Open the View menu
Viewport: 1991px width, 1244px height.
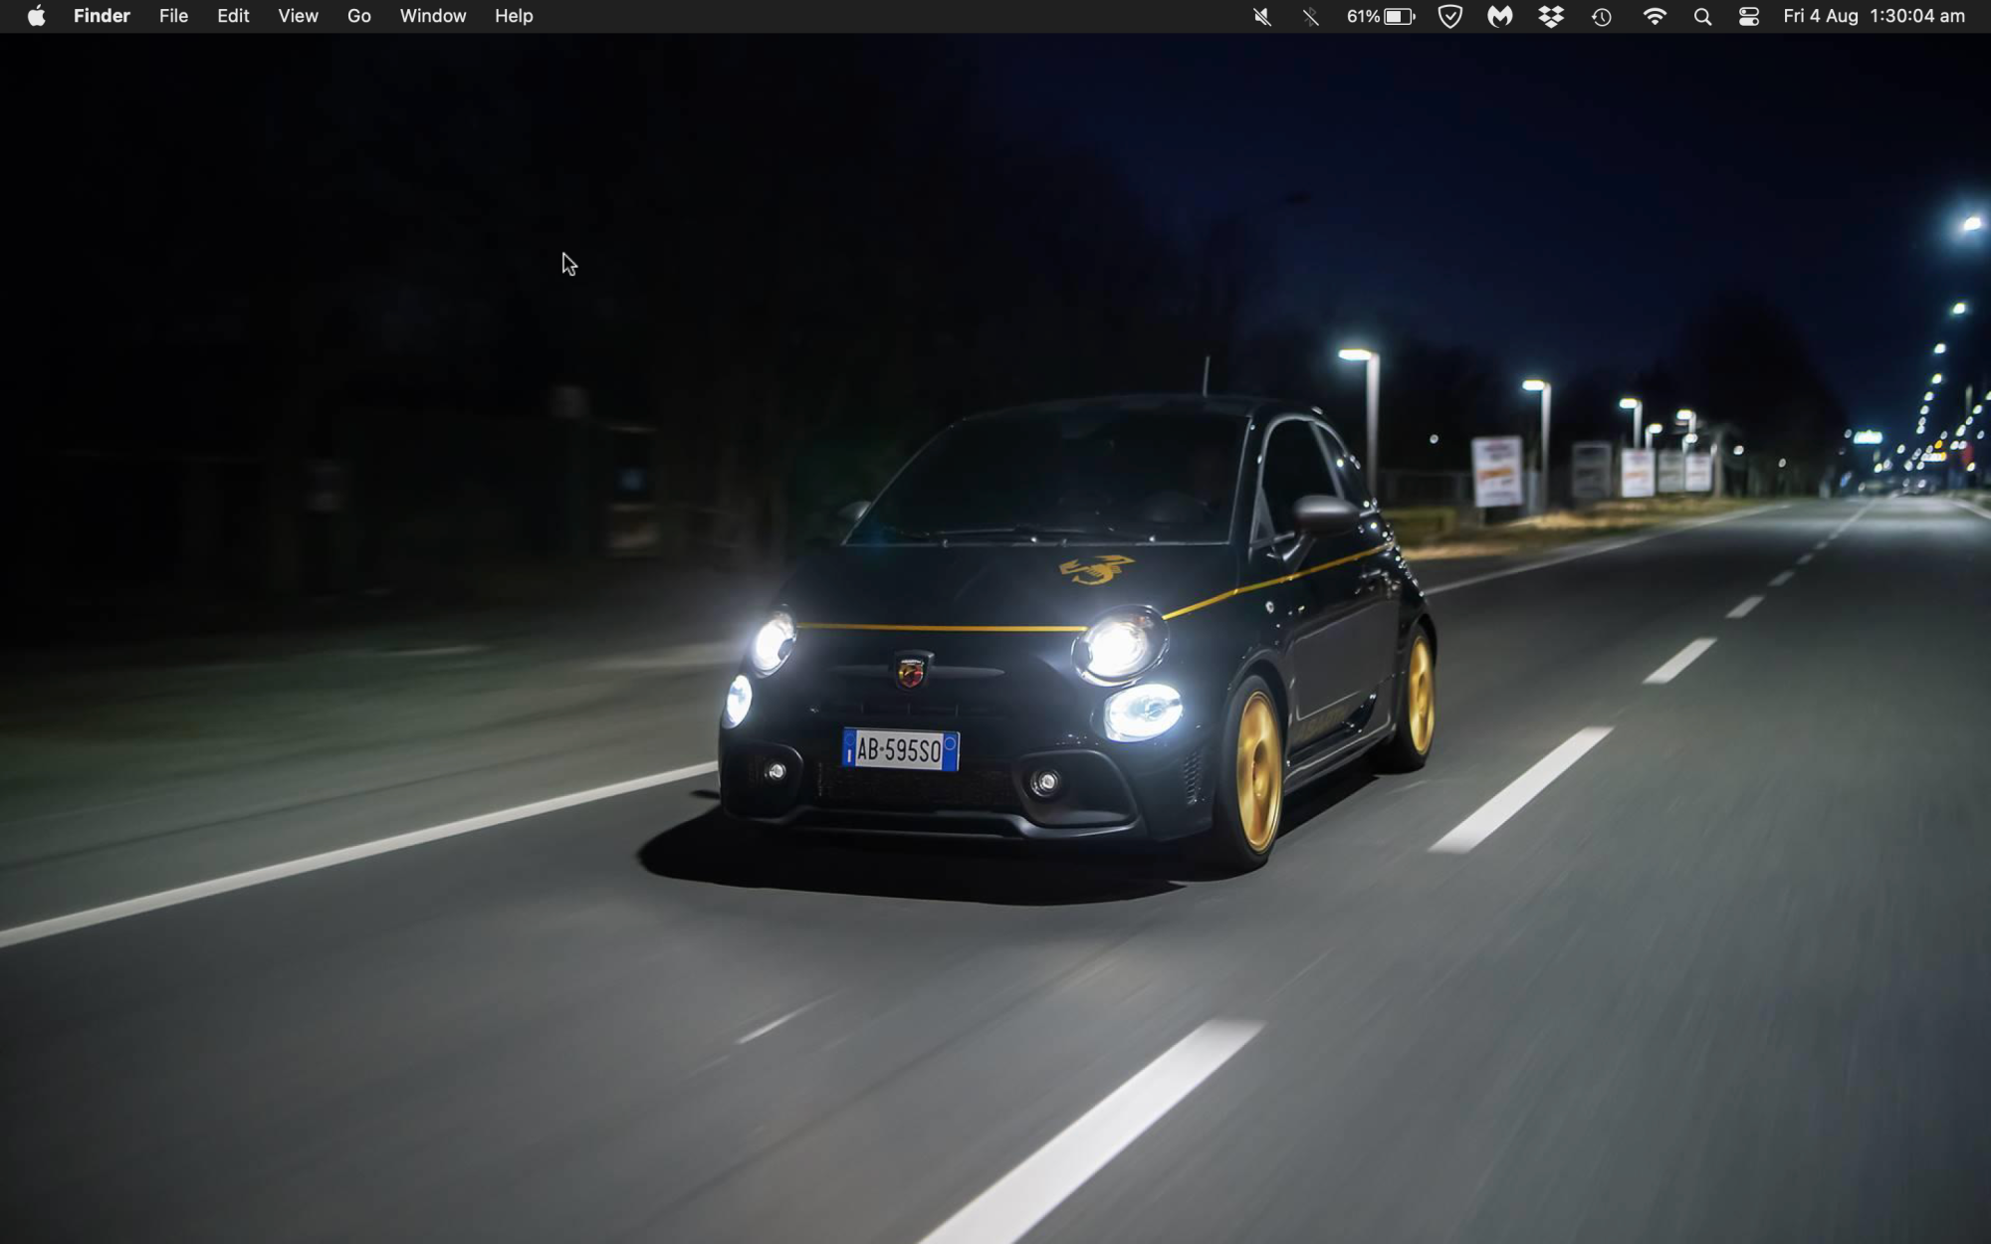click(298, 16)
